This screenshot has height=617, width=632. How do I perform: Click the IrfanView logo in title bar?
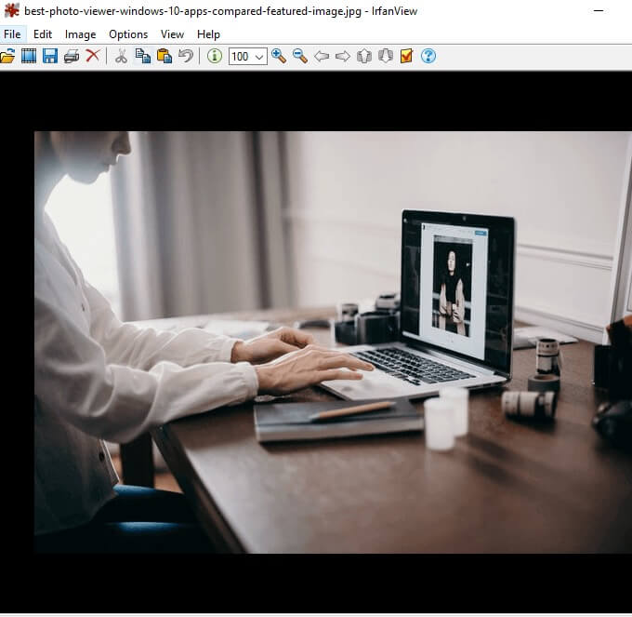12,11
